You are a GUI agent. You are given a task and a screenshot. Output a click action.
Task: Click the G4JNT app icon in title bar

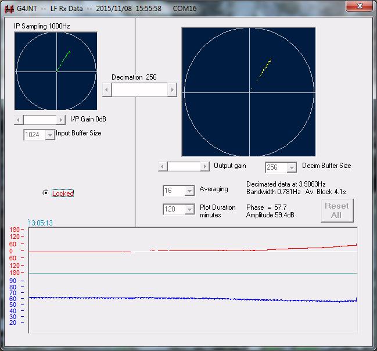click(x=9, y=9)
